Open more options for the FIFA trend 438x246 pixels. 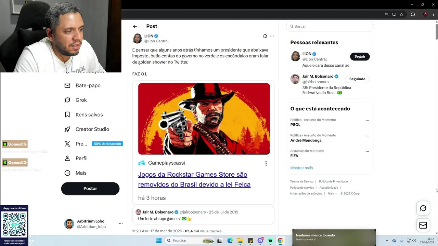pos(367,151)
